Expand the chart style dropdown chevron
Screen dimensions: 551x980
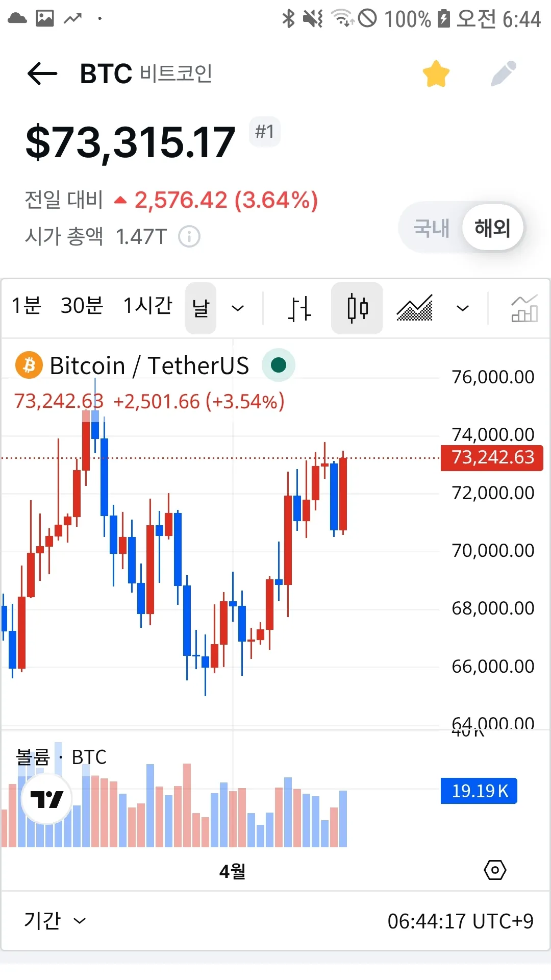tap(463, 308)
